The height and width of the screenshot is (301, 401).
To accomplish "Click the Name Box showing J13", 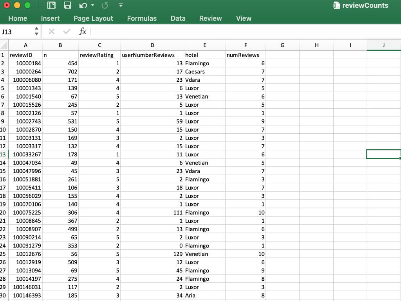I will tap(17, 32).
